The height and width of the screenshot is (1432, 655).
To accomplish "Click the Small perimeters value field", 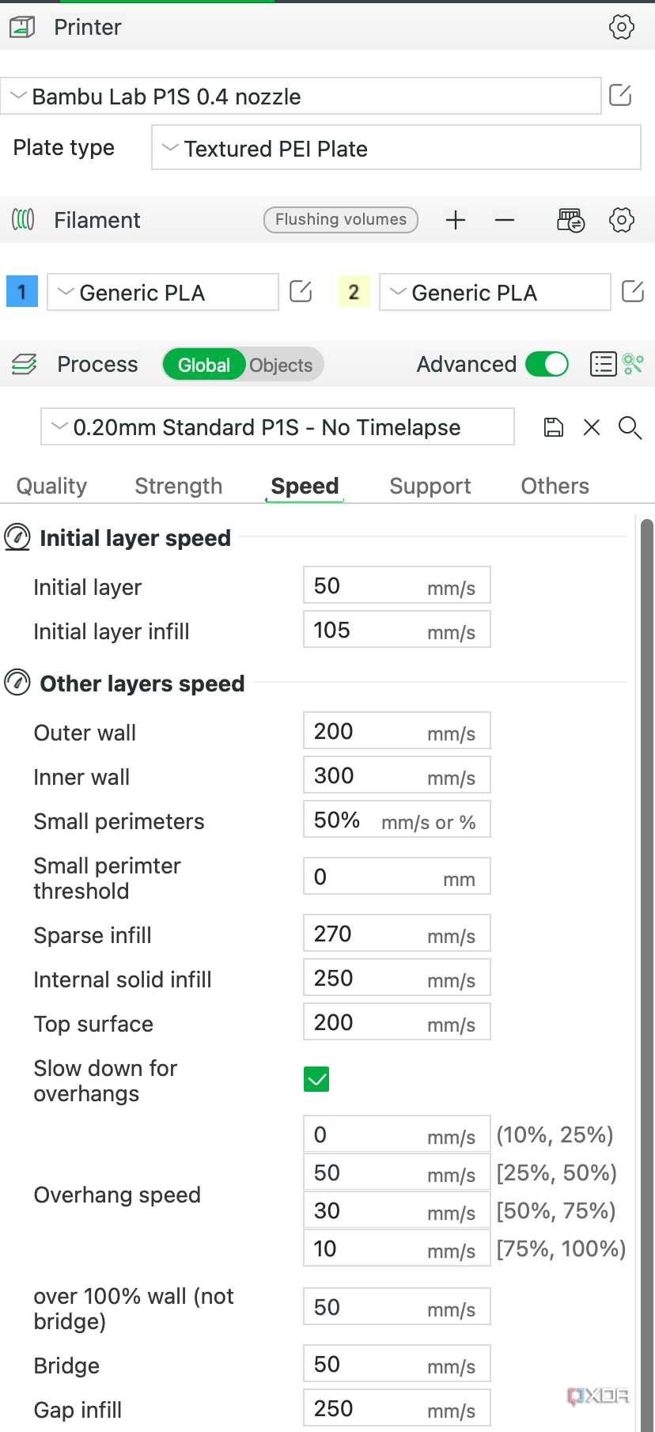I will tap(397, 820).
